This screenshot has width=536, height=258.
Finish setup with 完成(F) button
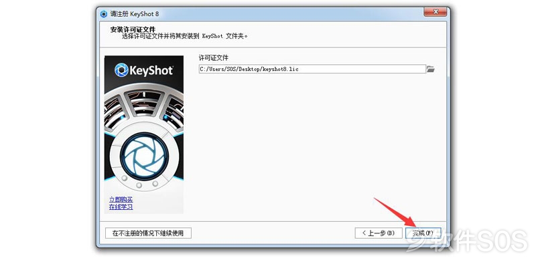click(x=423, y=233)
